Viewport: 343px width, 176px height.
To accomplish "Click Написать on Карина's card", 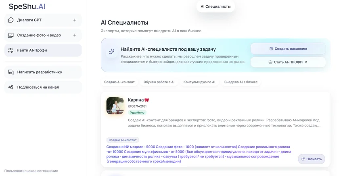I will [x=312, y=159].
